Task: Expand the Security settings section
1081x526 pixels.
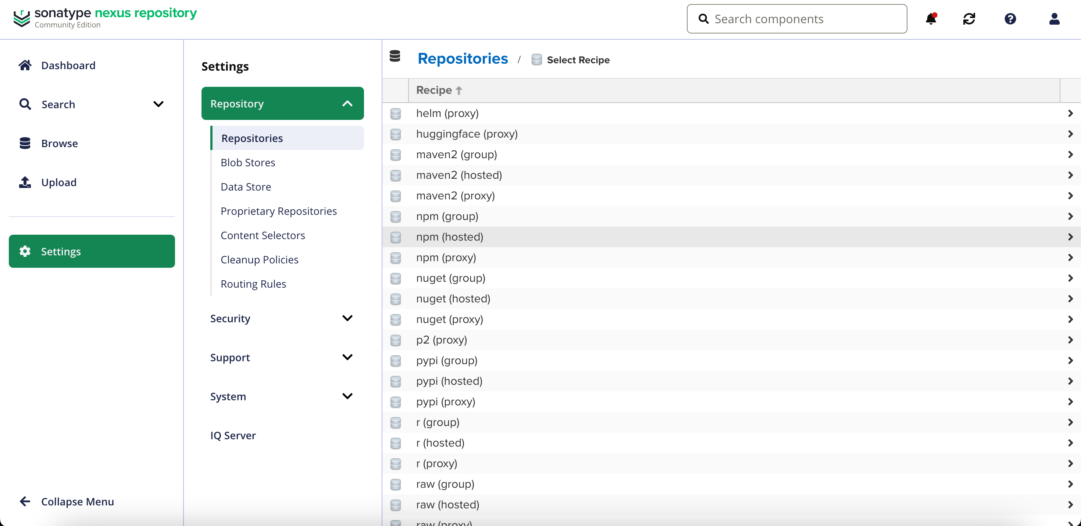Action: pos(347,318)
